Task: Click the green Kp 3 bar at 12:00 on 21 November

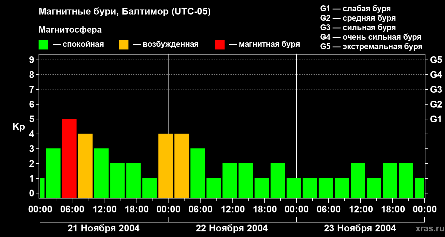Action: (x=101, y=173)
